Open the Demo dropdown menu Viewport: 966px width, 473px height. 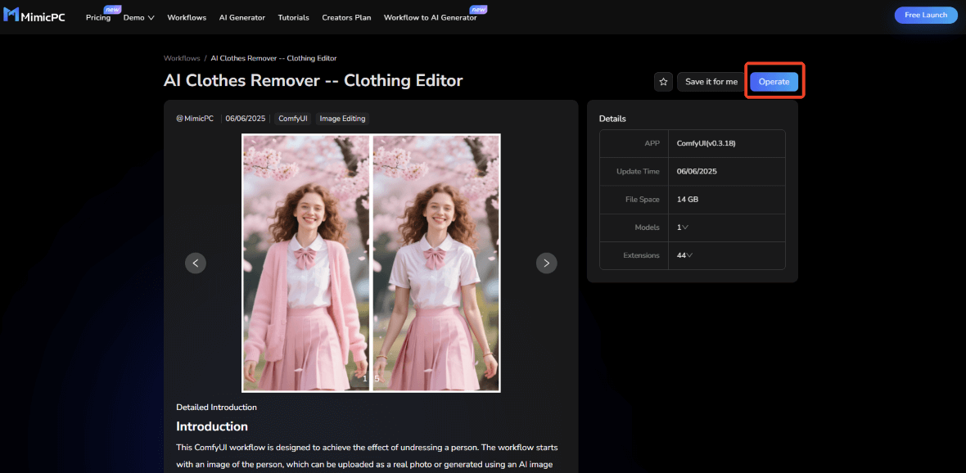pos(138,17)
